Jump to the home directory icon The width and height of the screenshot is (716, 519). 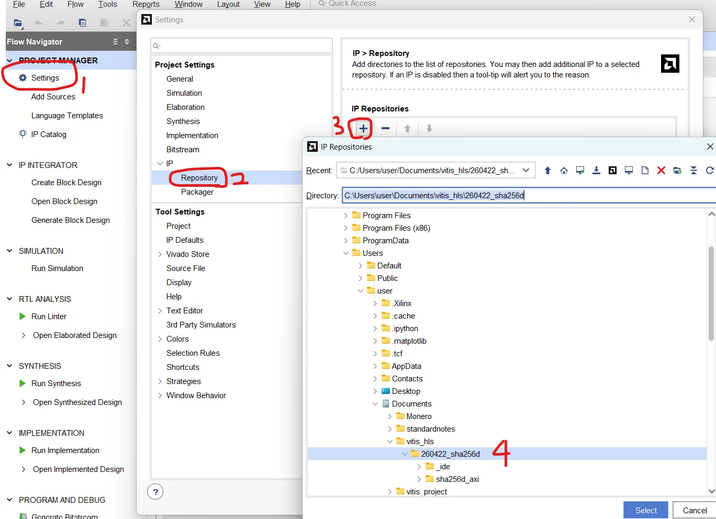coord(564,171)
